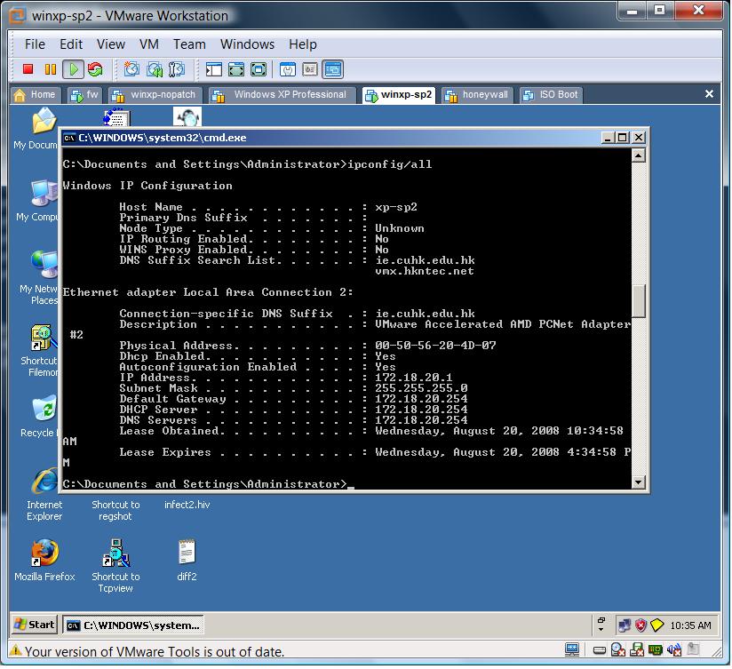
Task: Click the VMware status bar sound icon
Action: pos(674,649)
